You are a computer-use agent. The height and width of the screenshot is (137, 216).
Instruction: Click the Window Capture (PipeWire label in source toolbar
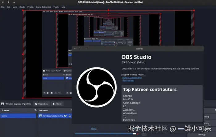[18, 104]
